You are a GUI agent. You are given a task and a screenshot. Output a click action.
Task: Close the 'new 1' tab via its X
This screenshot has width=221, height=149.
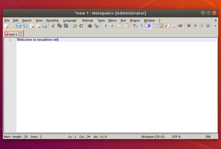20,34
